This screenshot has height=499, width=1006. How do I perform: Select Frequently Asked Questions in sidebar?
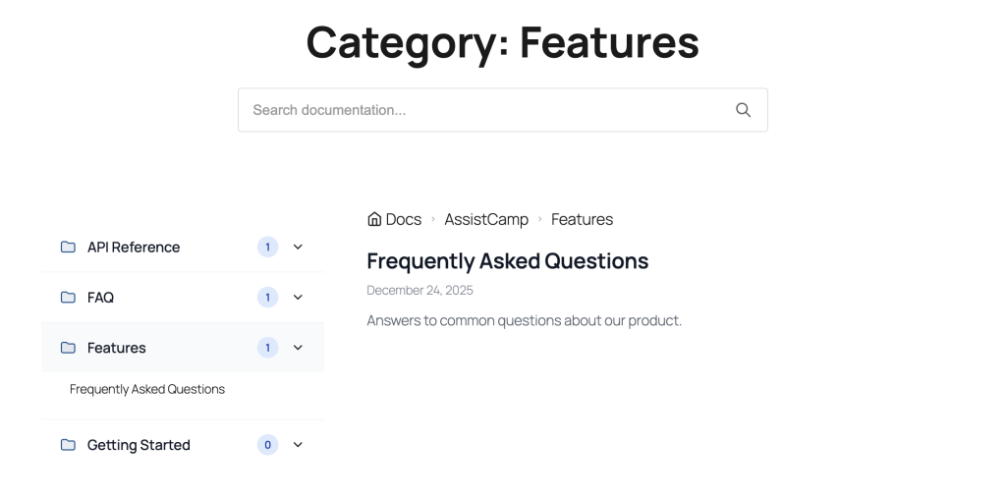pos(147,389)
